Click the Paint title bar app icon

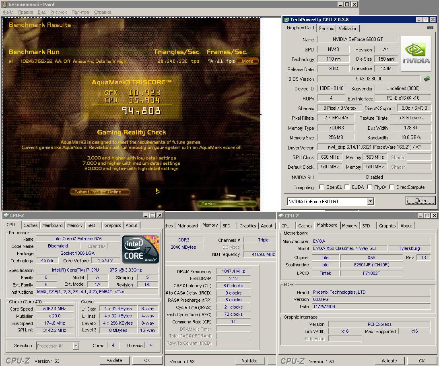point(4,4)
